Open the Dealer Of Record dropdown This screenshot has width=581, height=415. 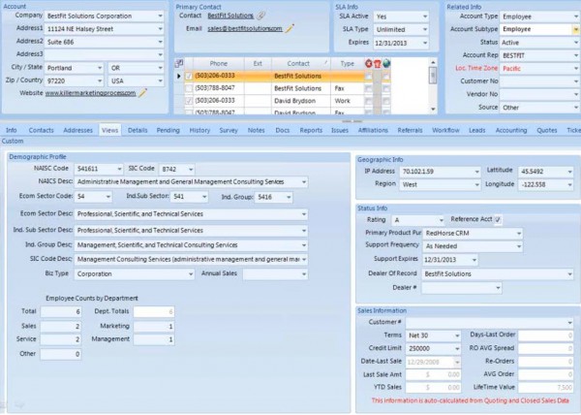coord(569,274)
